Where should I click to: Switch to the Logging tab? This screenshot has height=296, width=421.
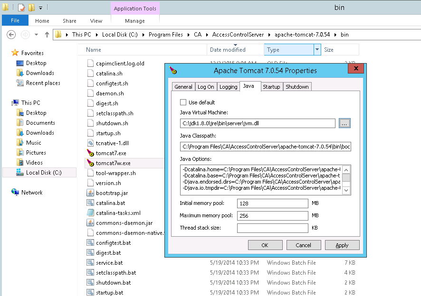click(228, 87)
